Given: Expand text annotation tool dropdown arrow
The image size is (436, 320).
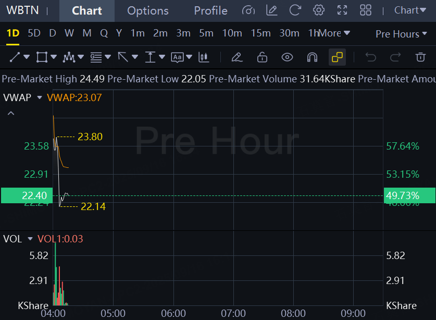Looking at the screenshot, I should tap(189, 57).
